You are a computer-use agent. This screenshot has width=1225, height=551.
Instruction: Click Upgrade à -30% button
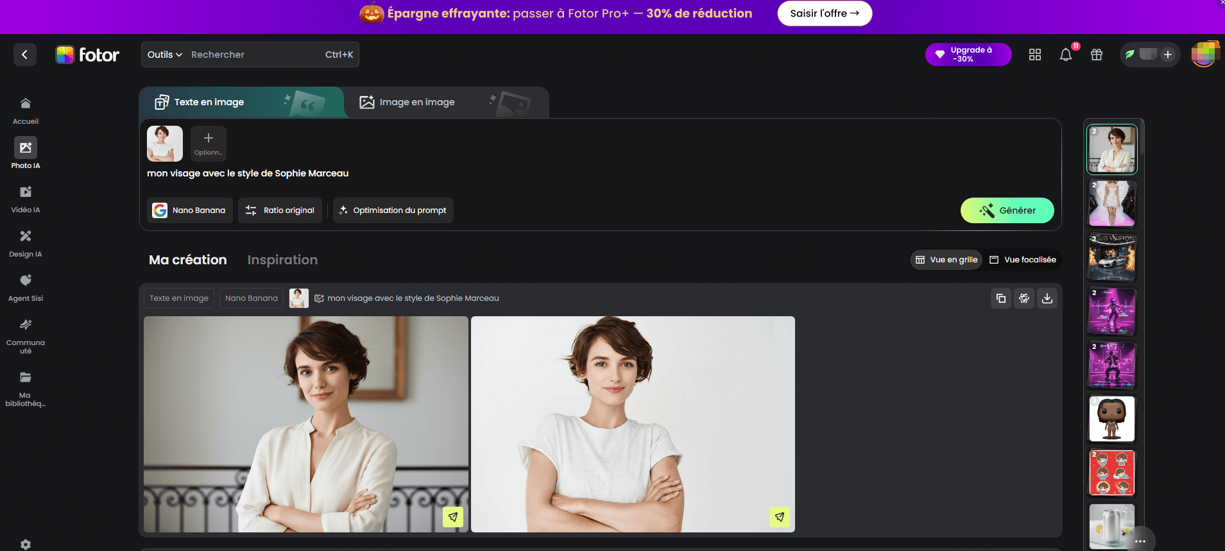(968, 55)
